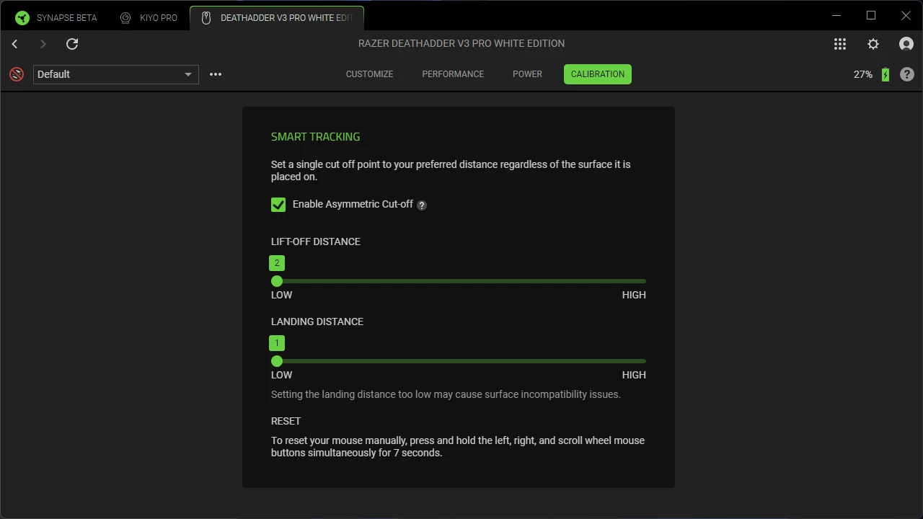Click the SMART TRACKING heading
This screenshot has width=923, height=519.
(x=315, y=136)
